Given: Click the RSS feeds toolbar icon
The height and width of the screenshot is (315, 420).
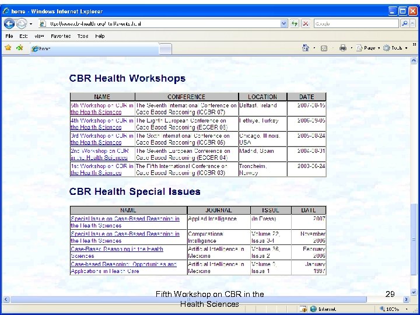Looking at the screenshot, I should (324, 48).
